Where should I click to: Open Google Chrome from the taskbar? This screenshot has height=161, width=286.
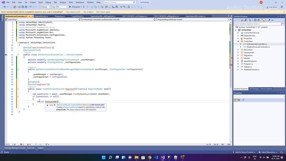(150, 157)
